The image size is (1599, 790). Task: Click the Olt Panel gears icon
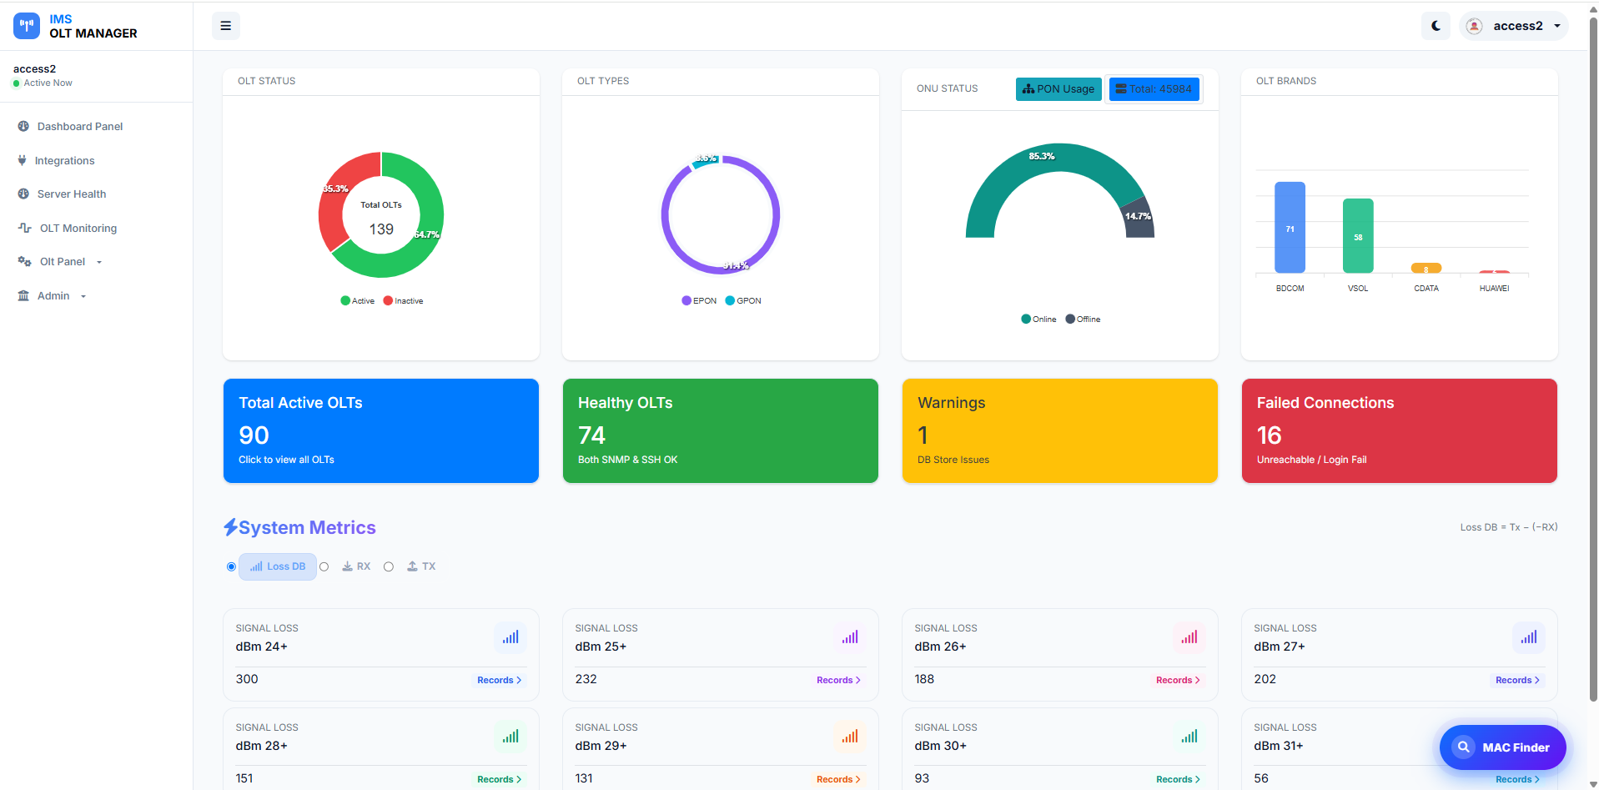(25, 261)
